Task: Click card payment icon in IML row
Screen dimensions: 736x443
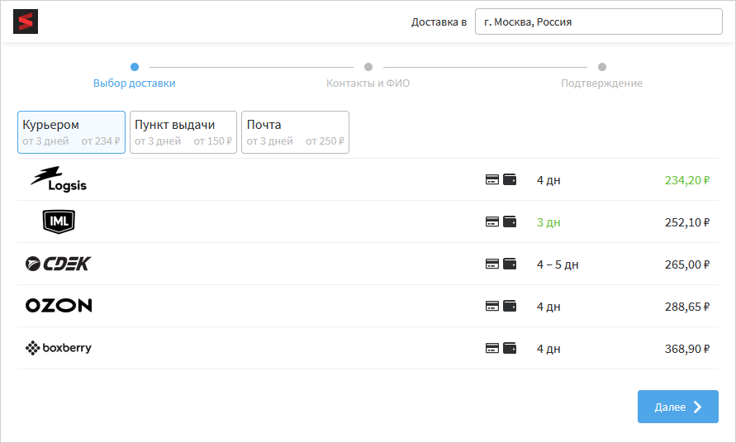Action: click(x=492, y=221)
